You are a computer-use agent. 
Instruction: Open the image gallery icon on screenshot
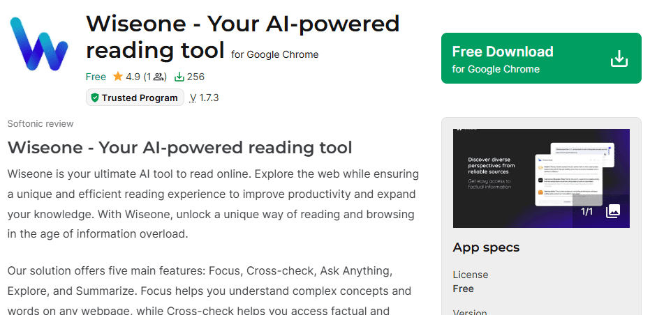(612, 211)
